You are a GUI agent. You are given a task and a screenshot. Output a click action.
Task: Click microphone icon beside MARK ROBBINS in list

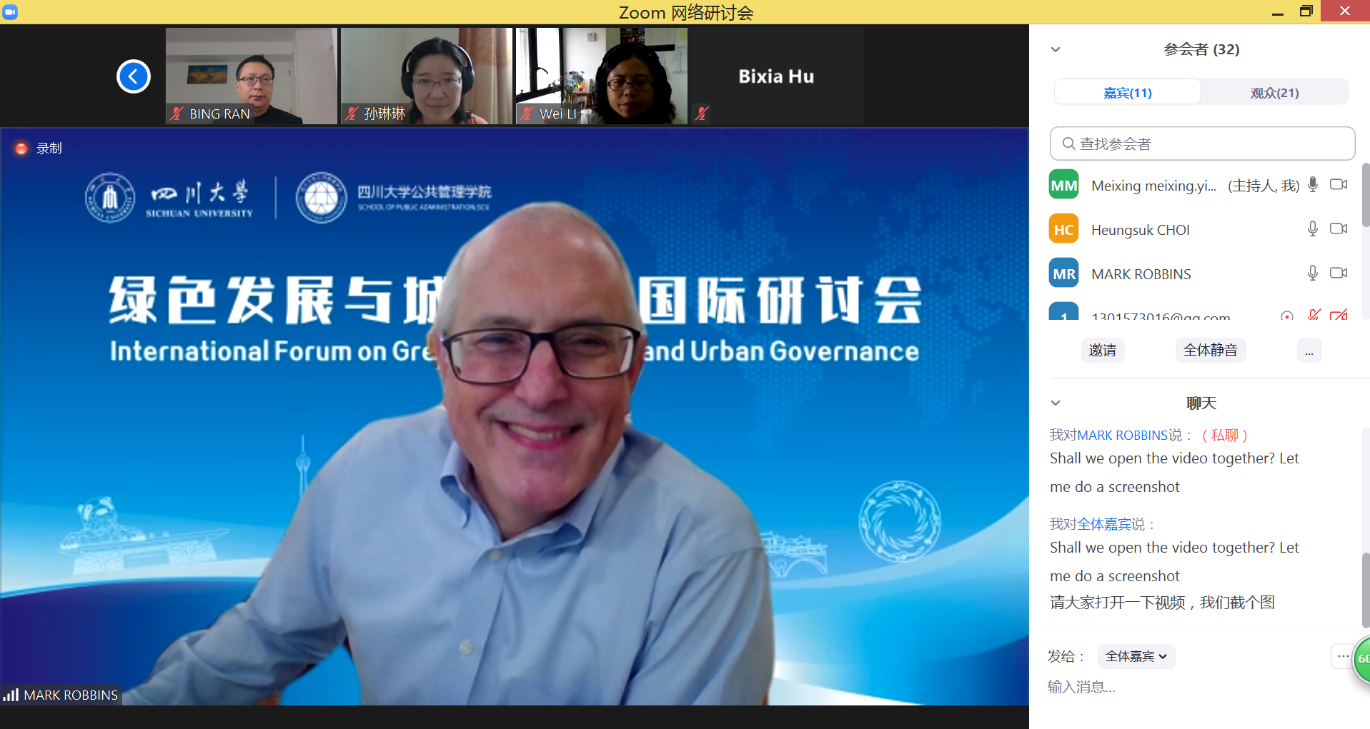[x=1312, y=273]
